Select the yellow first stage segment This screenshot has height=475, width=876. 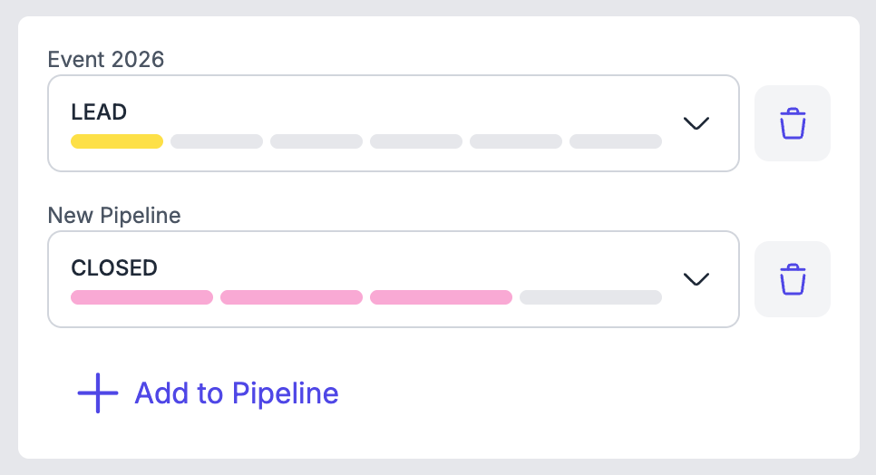117,141
